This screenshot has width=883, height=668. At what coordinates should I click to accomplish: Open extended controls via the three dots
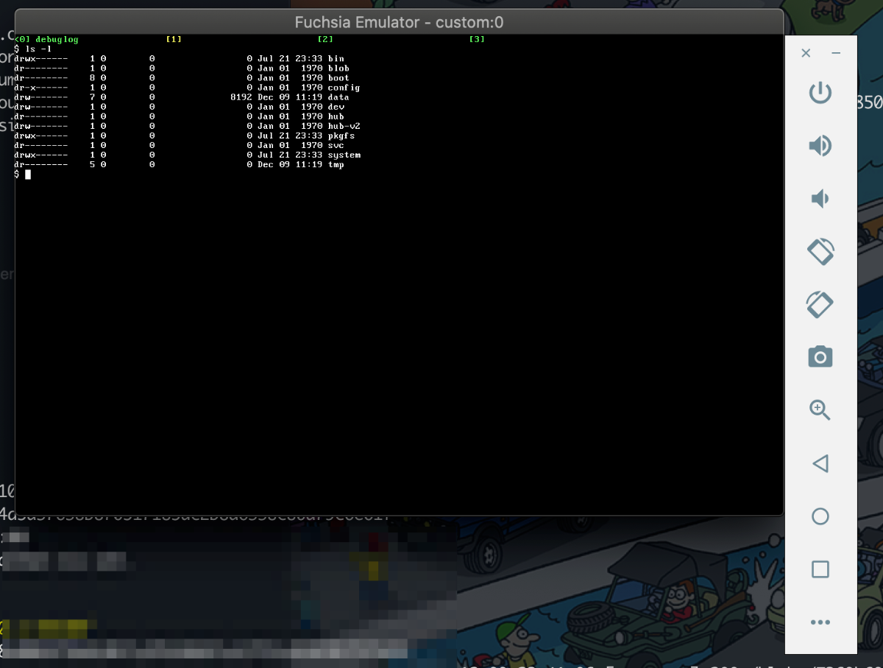click(x=820, y=622)
